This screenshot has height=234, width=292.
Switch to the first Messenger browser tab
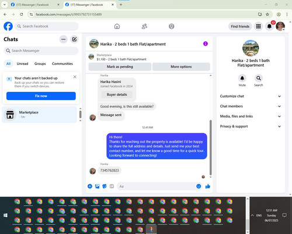tap(35, 5)
